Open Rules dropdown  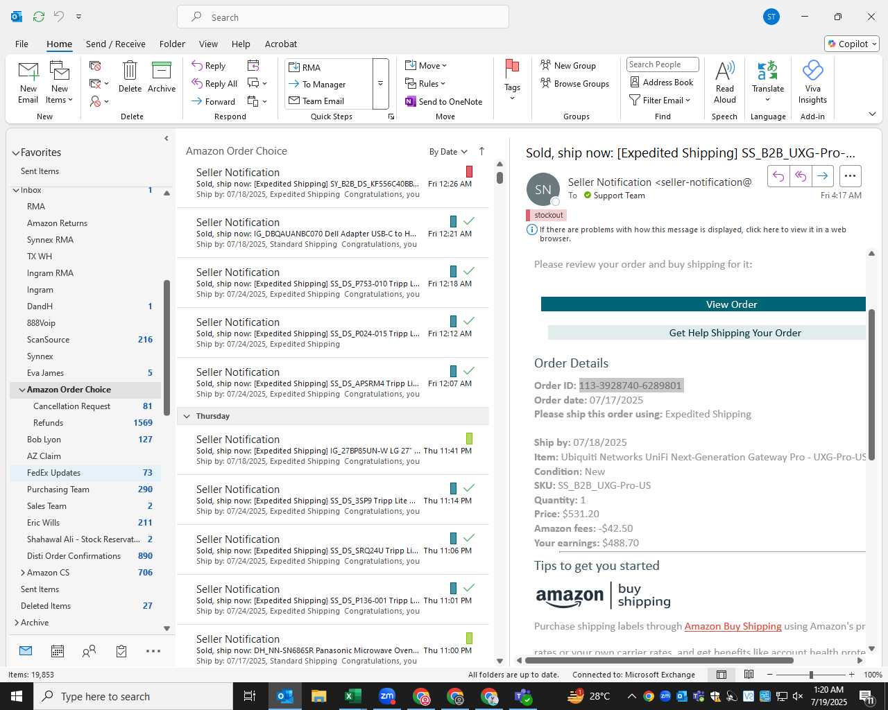[425, 83]
